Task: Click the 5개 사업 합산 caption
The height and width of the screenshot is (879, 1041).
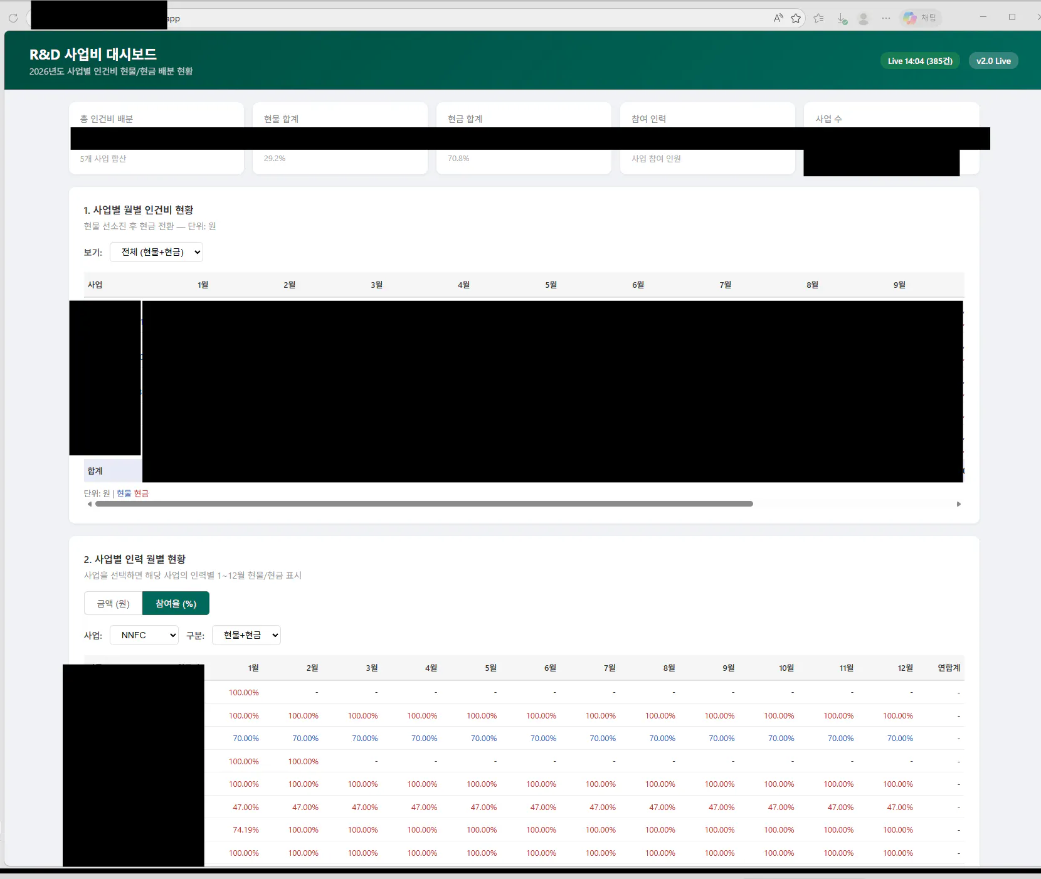Action: tap(103, 159)
